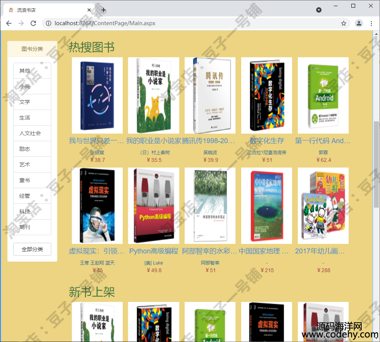This screenshot has height=342, width=380.
Task: Click the 虚拟现实：引领… title link
Action: click(96, 251)
